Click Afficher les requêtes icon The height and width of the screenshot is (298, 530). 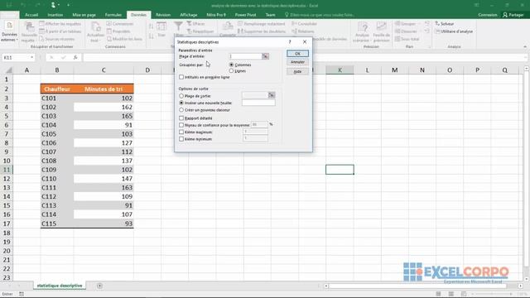(42, 24)
